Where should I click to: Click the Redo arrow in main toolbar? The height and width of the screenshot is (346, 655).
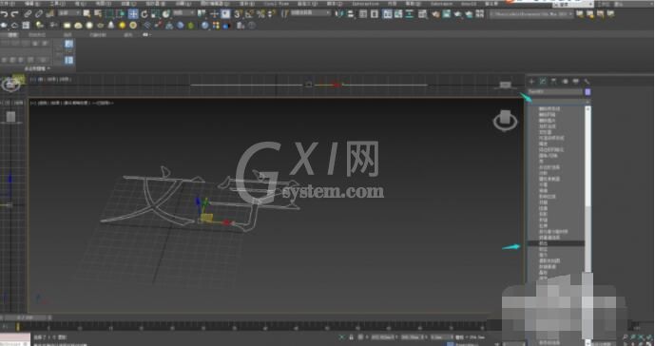click(x=14, y=14)
